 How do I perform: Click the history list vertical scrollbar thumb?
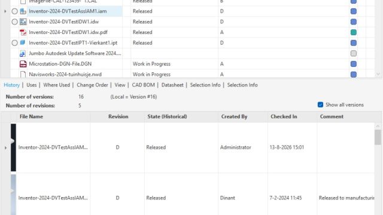(378, 137)
